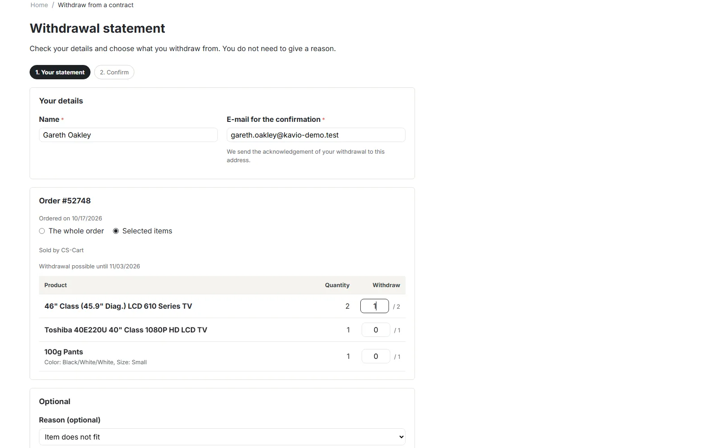Click the 'Withdrawal statement' heading
This screenshot has width=717, height=448.
coord(97,28)
